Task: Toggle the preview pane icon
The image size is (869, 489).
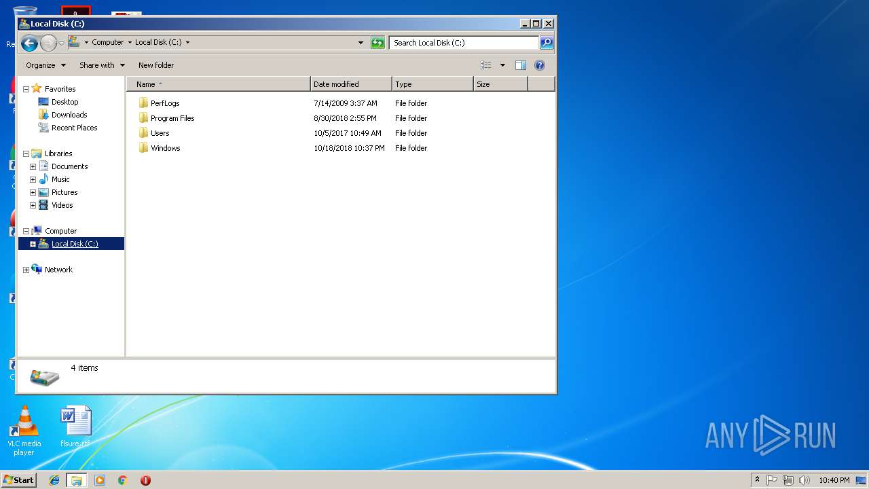Action: tap(521, 65)
